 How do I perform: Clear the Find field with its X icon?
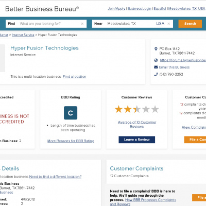click(x=82, y=24)
